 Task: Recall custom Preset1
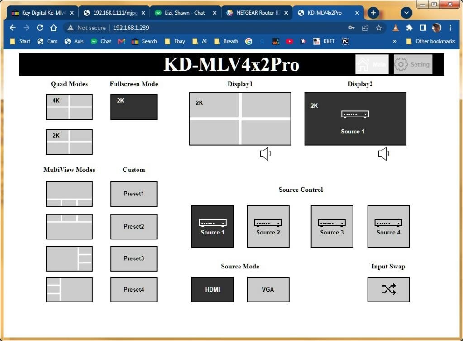coord(134,194)
